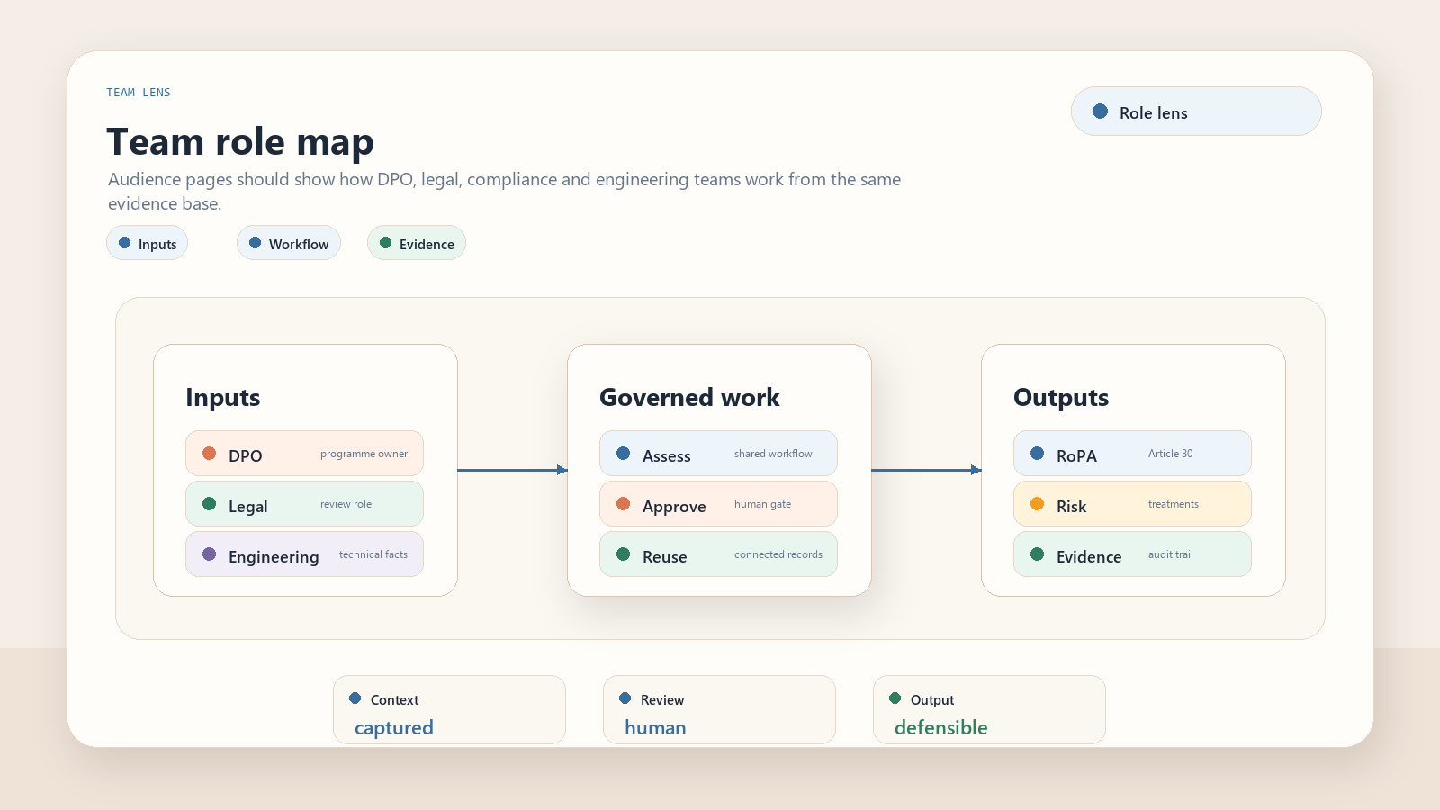The image size is (1440, 810).
Task: Click the blue dot in Role lens pill
Action: point(1100,112)
